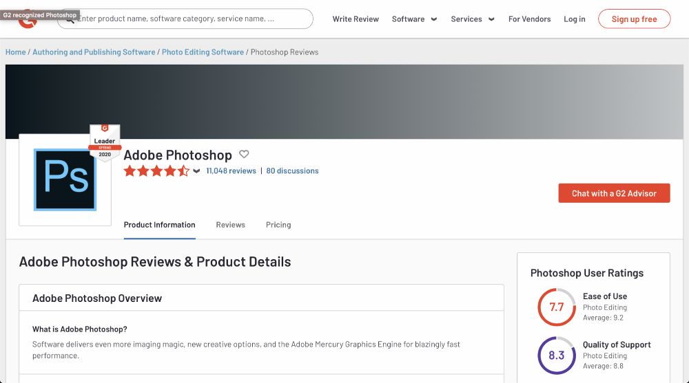Click the Leader Spring 2020 badge
The image size is (689, 383).
[x=105, y=143]
